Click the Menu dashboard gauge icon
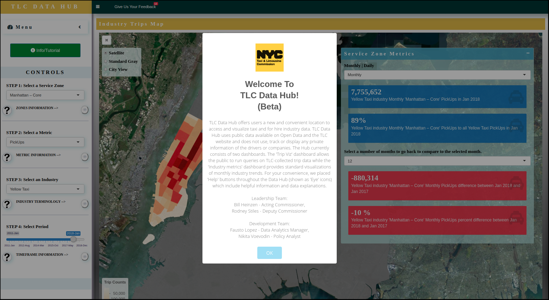549x300 pixels. pyautogui.click(x=10, y=27)
